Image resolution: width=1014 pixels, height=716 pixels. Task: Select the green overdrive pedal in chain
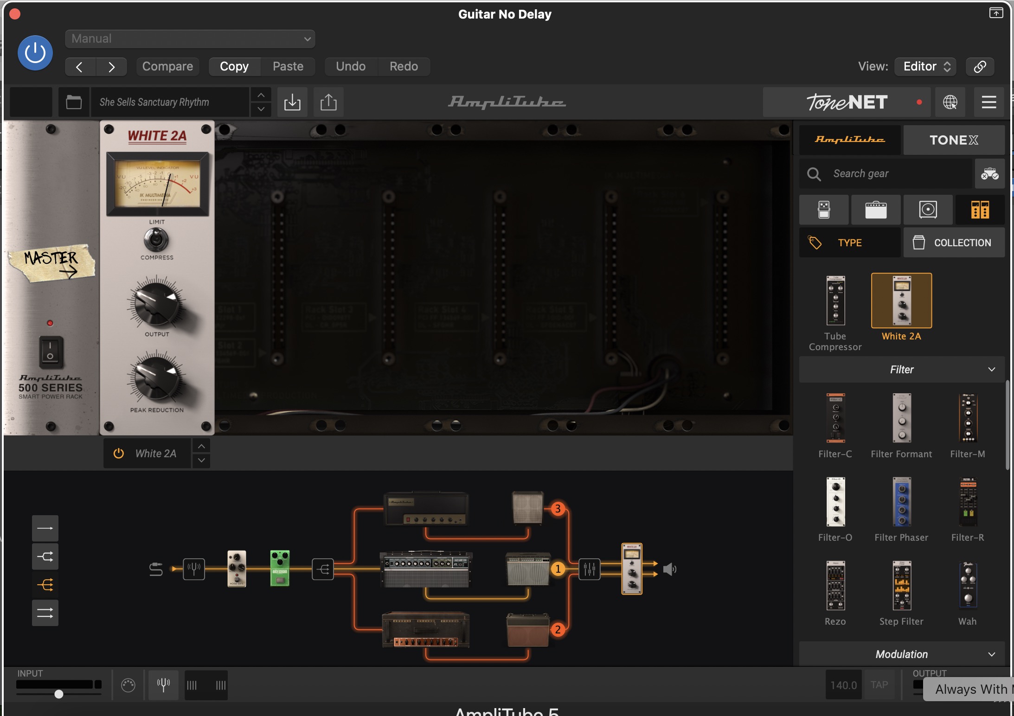click(280, 569)
